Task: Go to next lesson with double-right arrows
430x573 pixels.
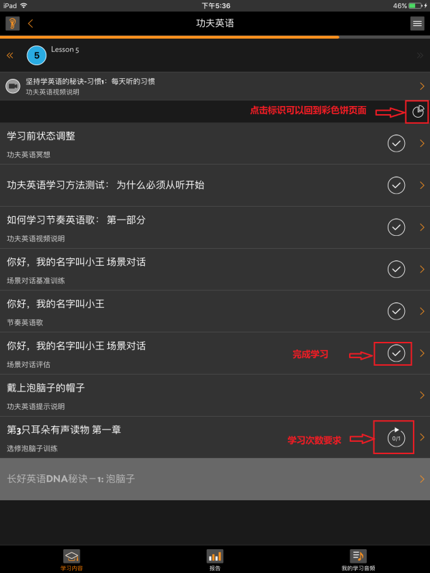Action: [x=420, y=56]
